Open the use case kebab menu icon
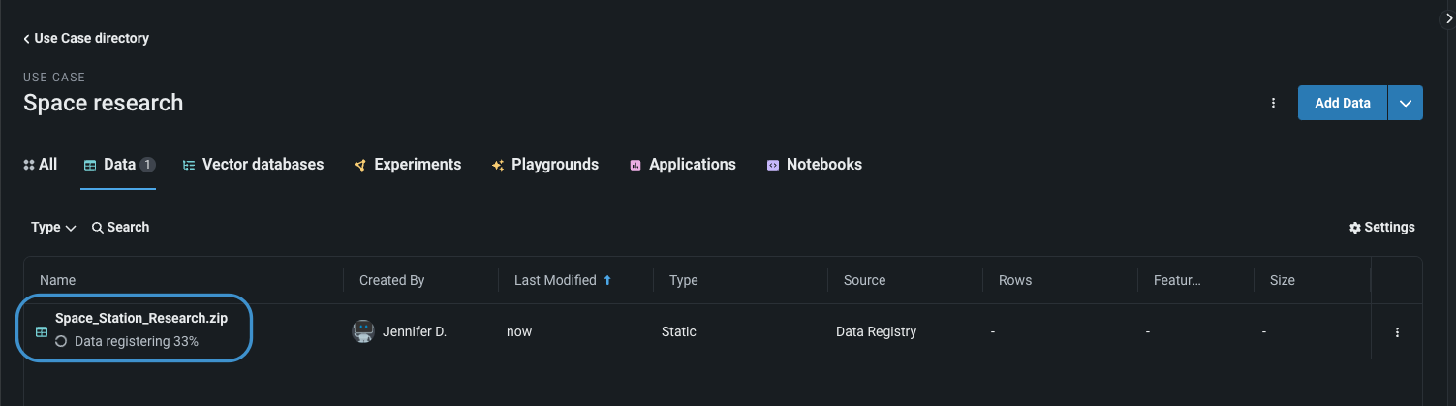The image size is (1456, 406). [x=1273, y=103]
